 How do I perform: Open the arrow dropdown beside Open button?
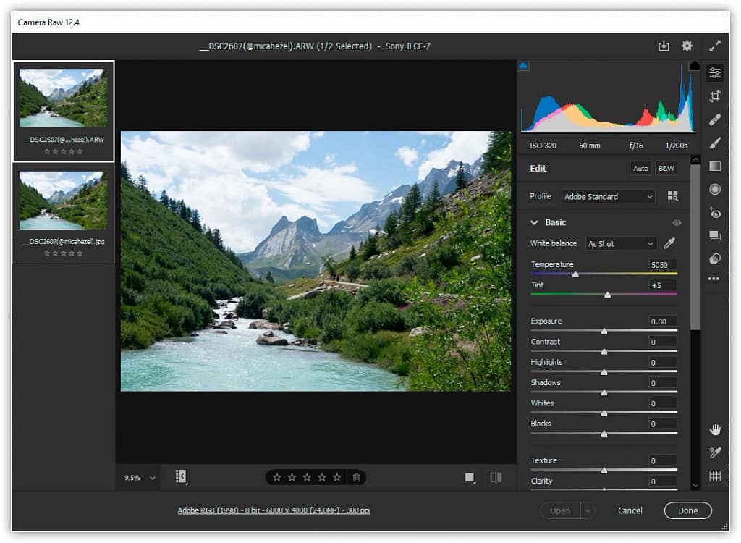(x=588, y=511)
